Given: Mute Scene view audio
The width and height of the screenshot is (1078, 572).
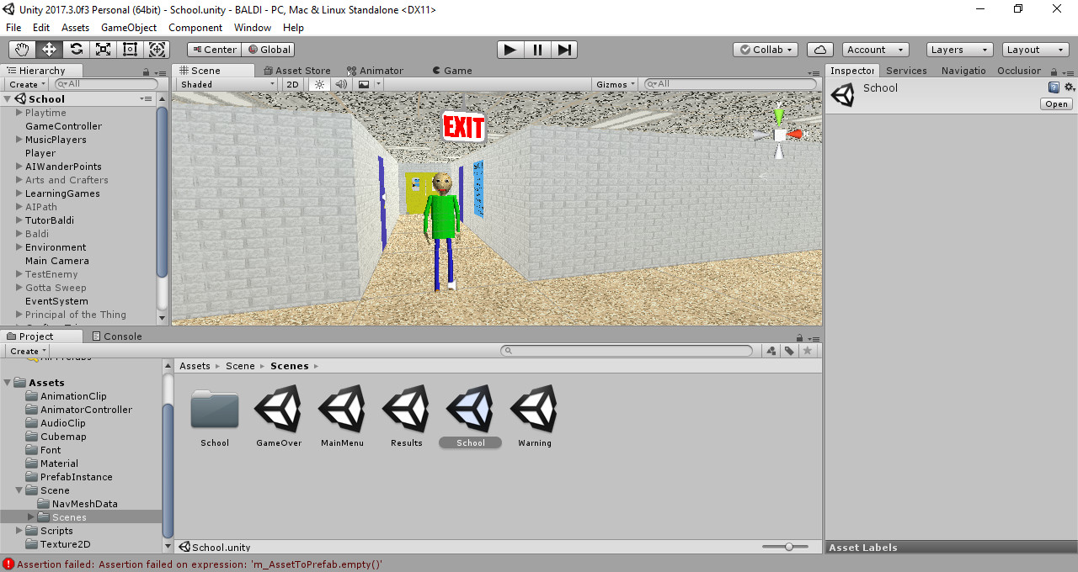Looking at the screenshot, I should [x=340, y=84].
